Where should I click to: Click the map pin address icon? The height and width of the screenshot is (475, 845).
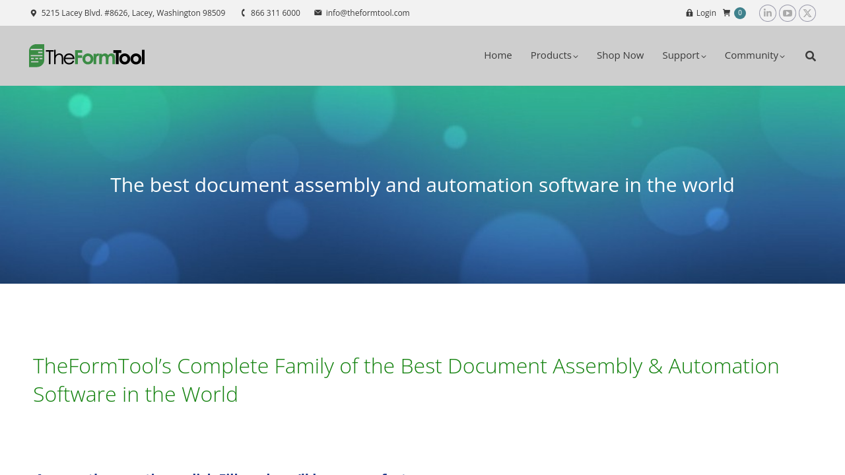pos(34,13)
